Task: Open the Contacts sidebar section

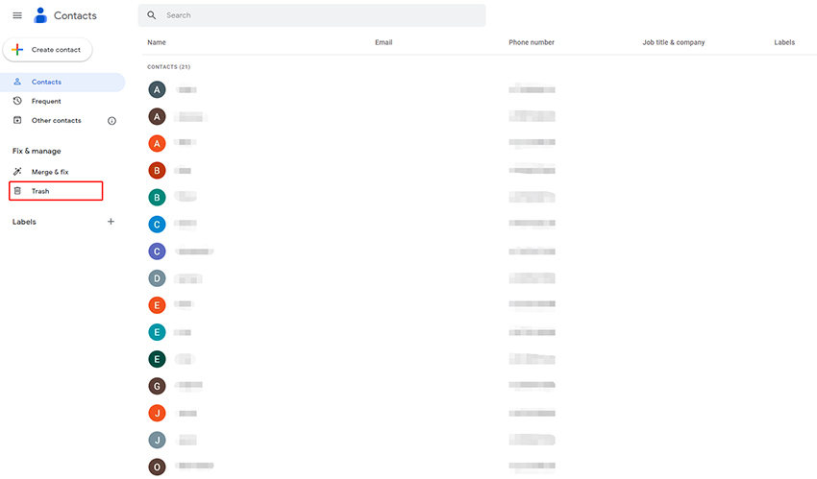Action: click(62, 83)
